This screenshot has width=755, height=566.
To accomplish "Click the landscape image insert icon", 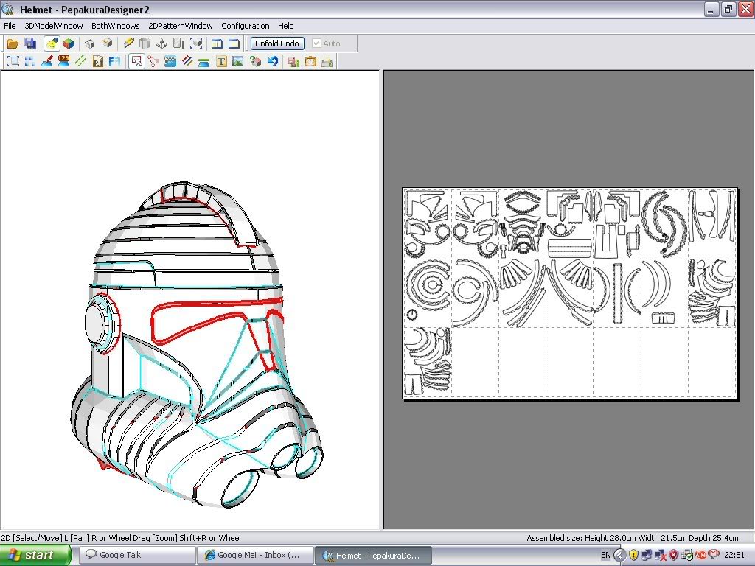I will click(238, 62).
